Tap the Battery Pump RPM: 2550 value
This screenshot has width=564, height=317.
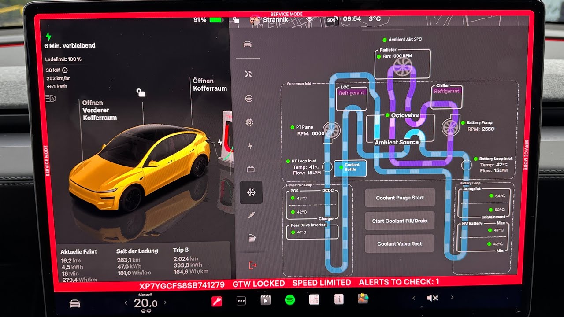pyautogui.click(x=480, y=129)
